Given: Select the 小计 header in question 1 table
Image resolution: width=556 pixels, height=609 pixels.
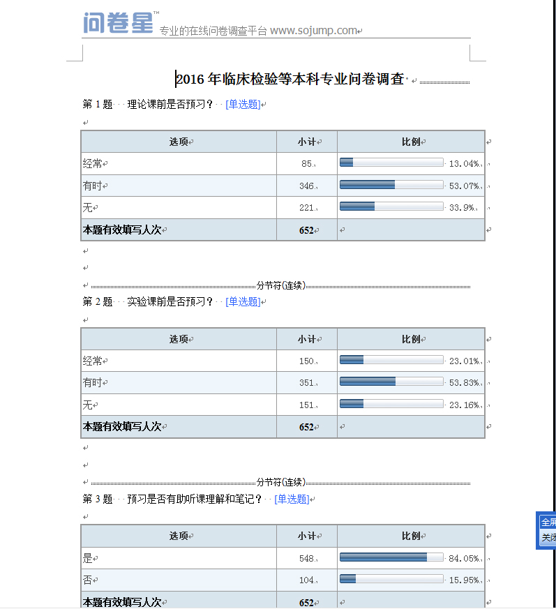Looking at the screenshot, I should (307, 142).
